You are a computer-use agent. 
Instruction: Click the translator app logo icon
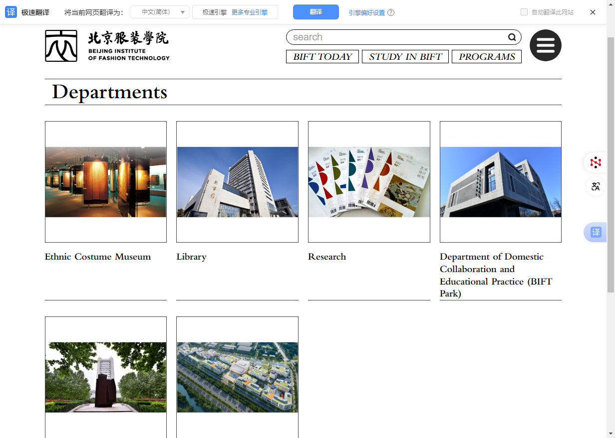[x=11, y=12]
